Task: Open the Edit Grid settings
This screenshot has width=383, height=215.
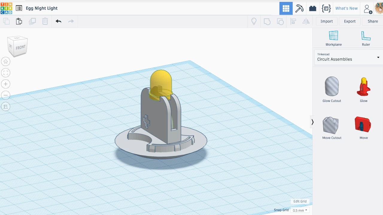Action: click(300, 201)
